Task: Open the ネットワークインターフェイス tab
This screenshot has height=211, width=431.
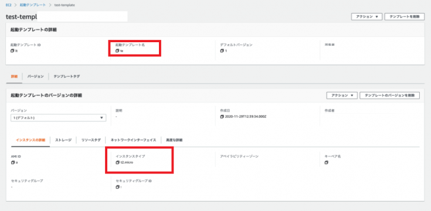Action: (x=133, y=140)
